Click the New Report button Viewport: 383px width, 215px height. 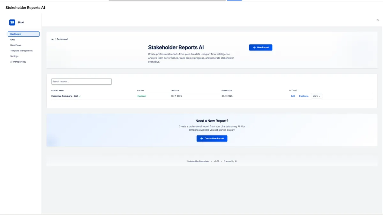click(261, 47)
